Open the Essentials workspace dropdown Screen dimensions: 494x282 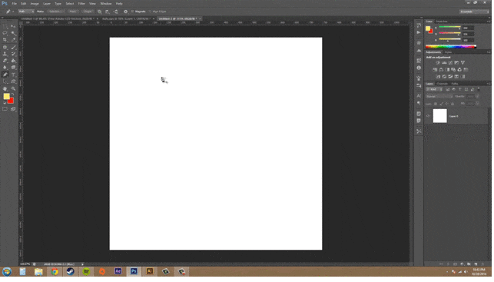[474, 12]
